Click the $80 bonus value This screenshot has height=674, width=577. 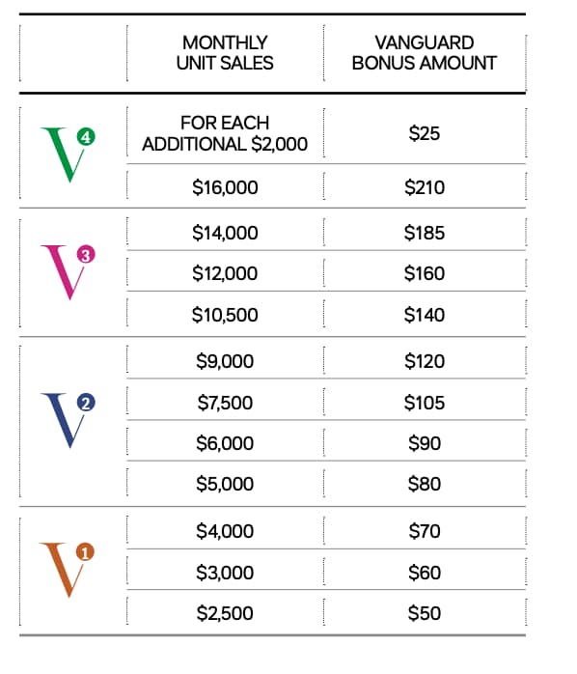tap(425, 484)
